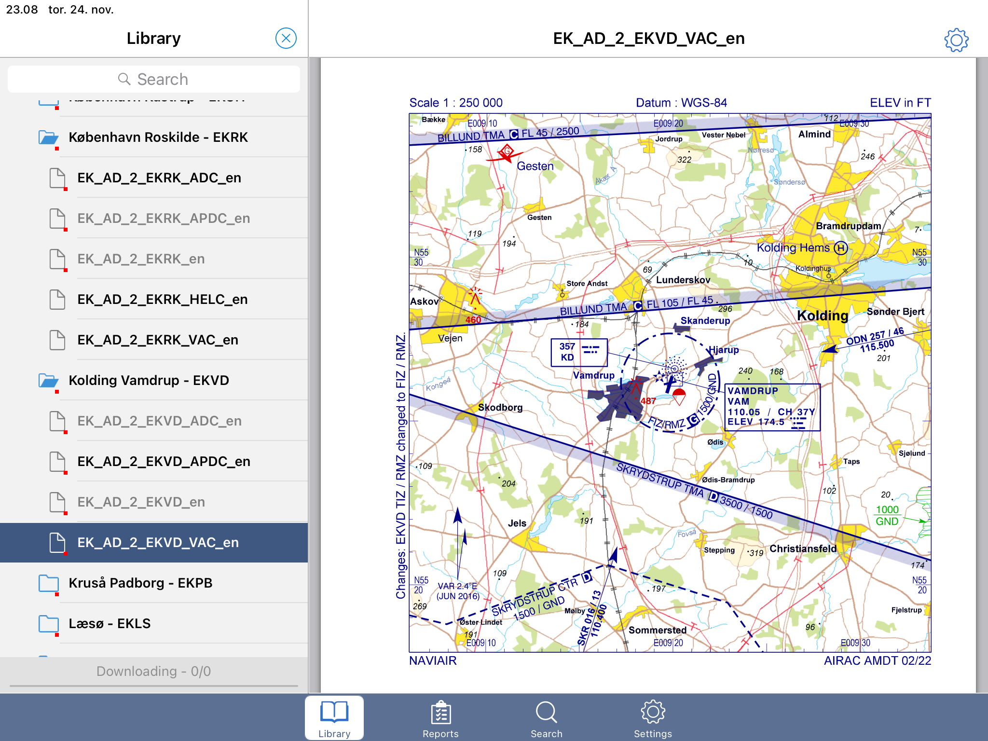988x741 pixels.
Task: Tap the 357 KD beacon box on chart
Action: pyautogui.click(x=579, y=353)
